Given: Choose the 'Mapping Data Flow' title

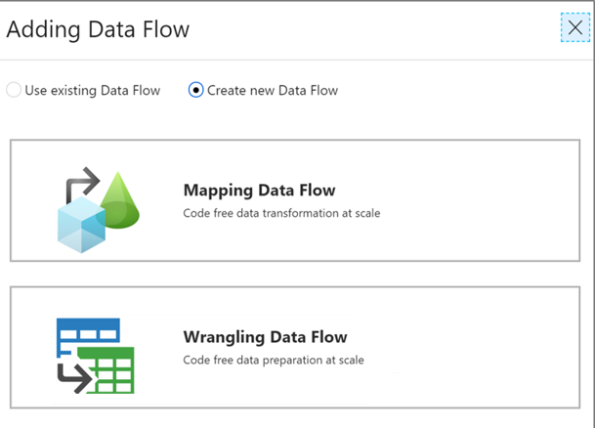Looking at the screenshot, I should (259, 191).
